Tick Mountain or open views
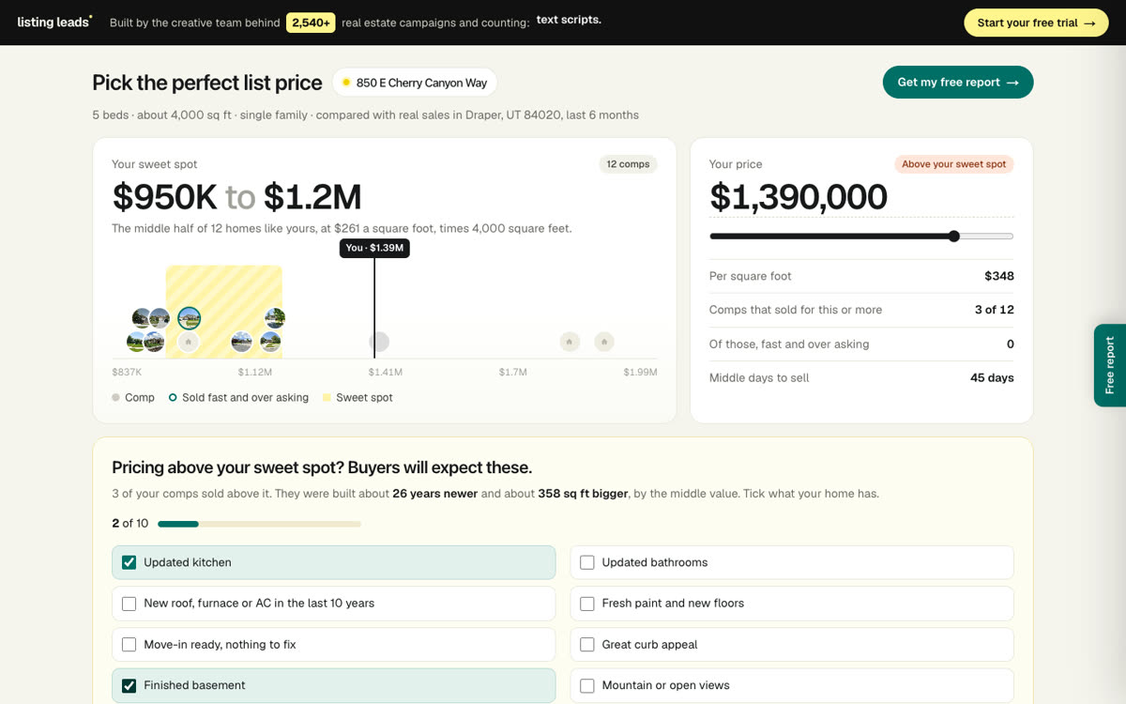This screenshot has height=704, width=1126. tap(587, 685)
